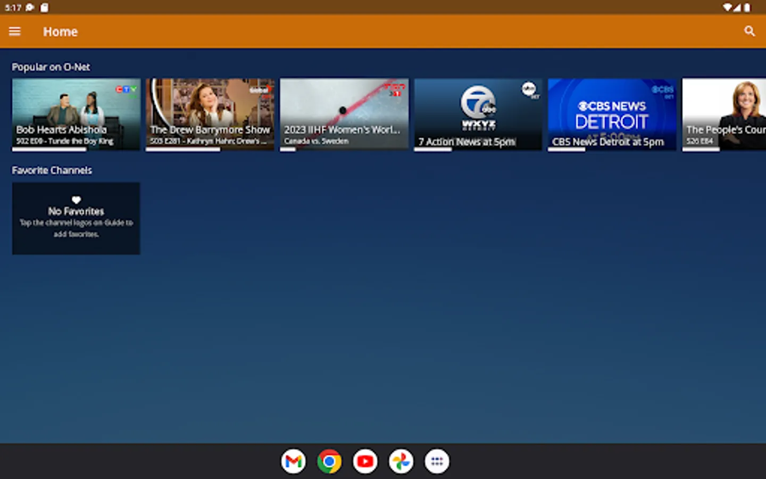
Task: Open The People's Court thumbnail
Action: point(724,114)
